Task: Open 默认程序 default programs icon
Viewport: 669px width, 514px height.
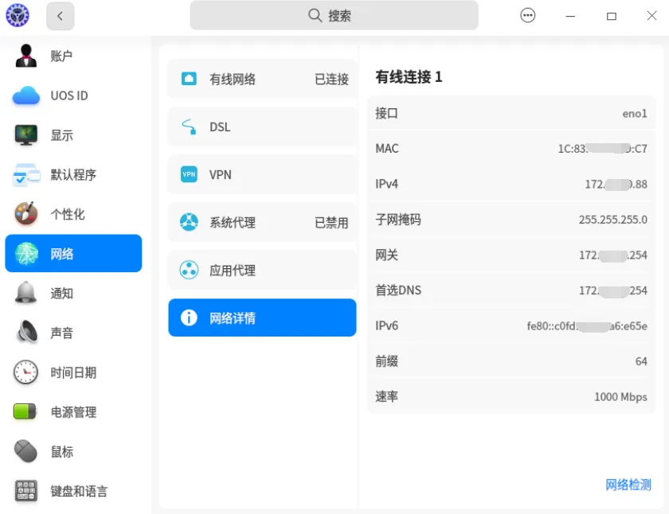Action: (x=26, y=175)
